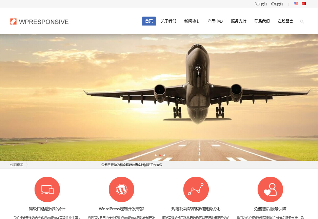Expand the 服务支持 navigation menu
318x219 pixels.
click(x=238, y=21)
